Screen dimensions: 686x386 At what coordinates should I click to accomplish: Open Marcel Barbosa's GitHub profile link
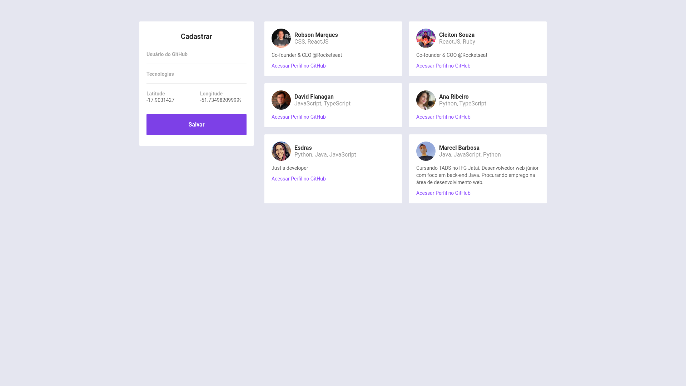[443, 193]
